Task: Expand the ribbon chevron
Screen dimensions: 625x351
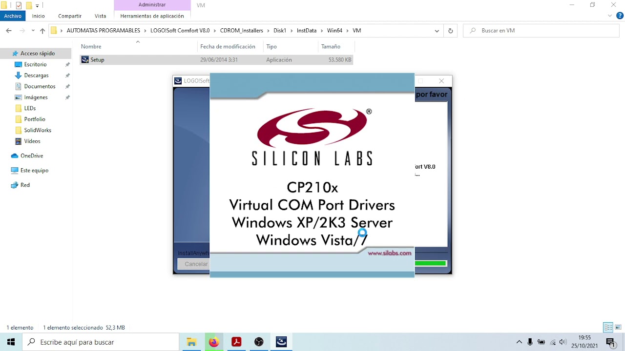Action: point(609,16)
